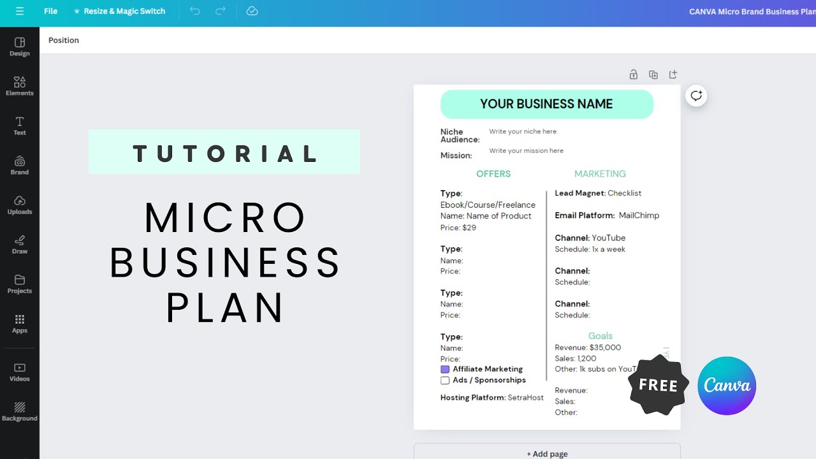Open the Uploads panel
This screenshot has height=459, width=816.
click(x=20, y=205)
